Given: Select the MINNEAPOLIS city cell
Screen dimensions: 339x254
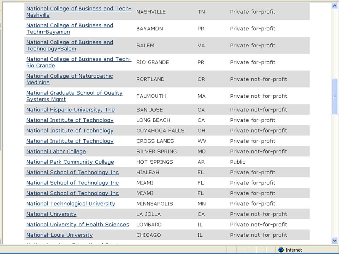Looking at the screenshot, I should [x=155, y=204].
